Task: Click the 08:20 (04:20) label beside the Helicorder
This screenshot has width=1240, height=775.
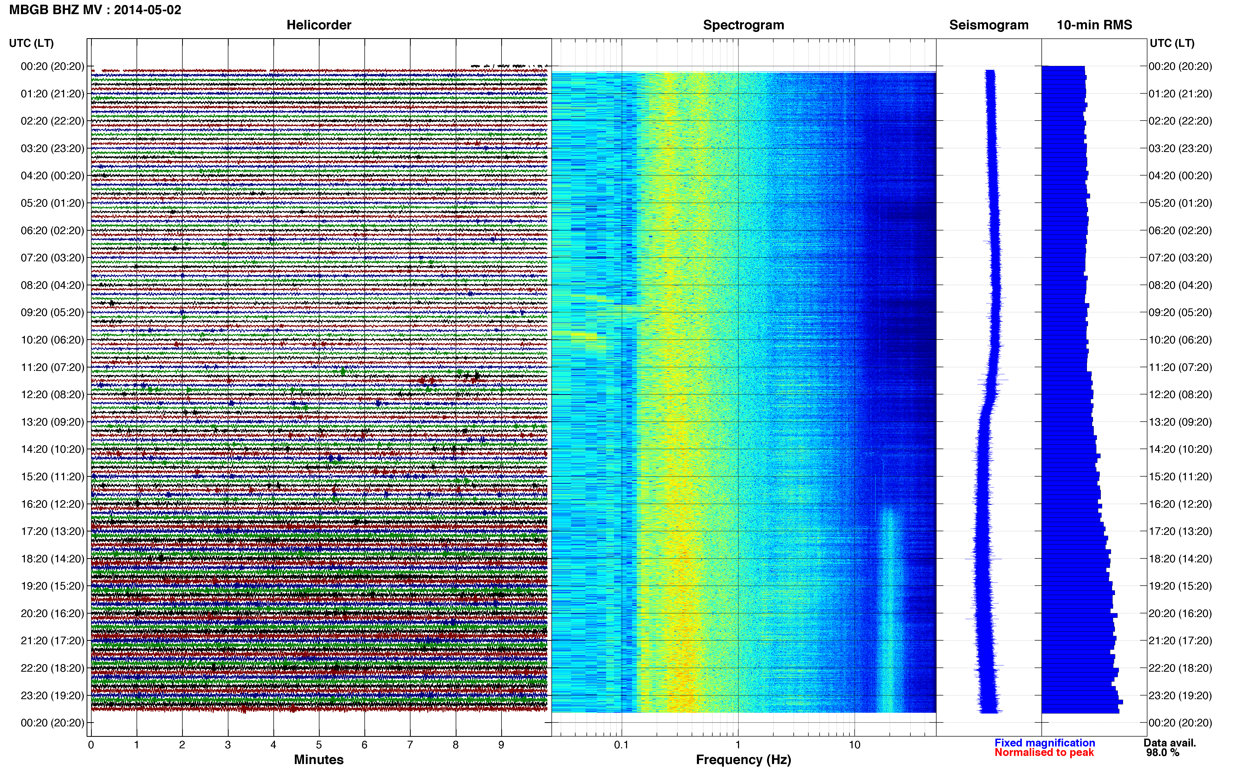Action: coord(52,285)
